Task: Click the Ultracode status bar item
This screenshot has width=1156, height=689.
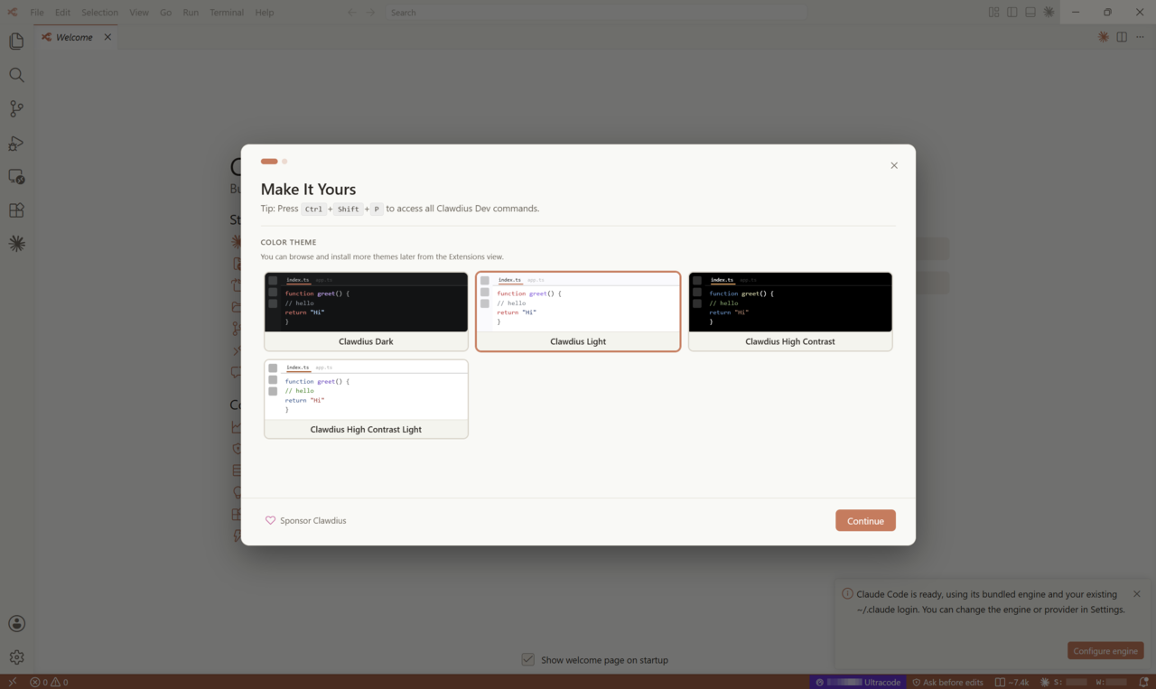Action: click(x=858, y=682)
